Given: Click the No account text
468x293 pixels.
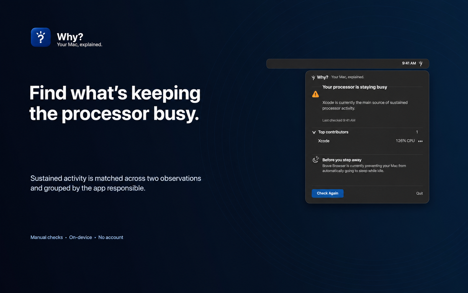Looking at the screenshot, I should coord(111,237).
